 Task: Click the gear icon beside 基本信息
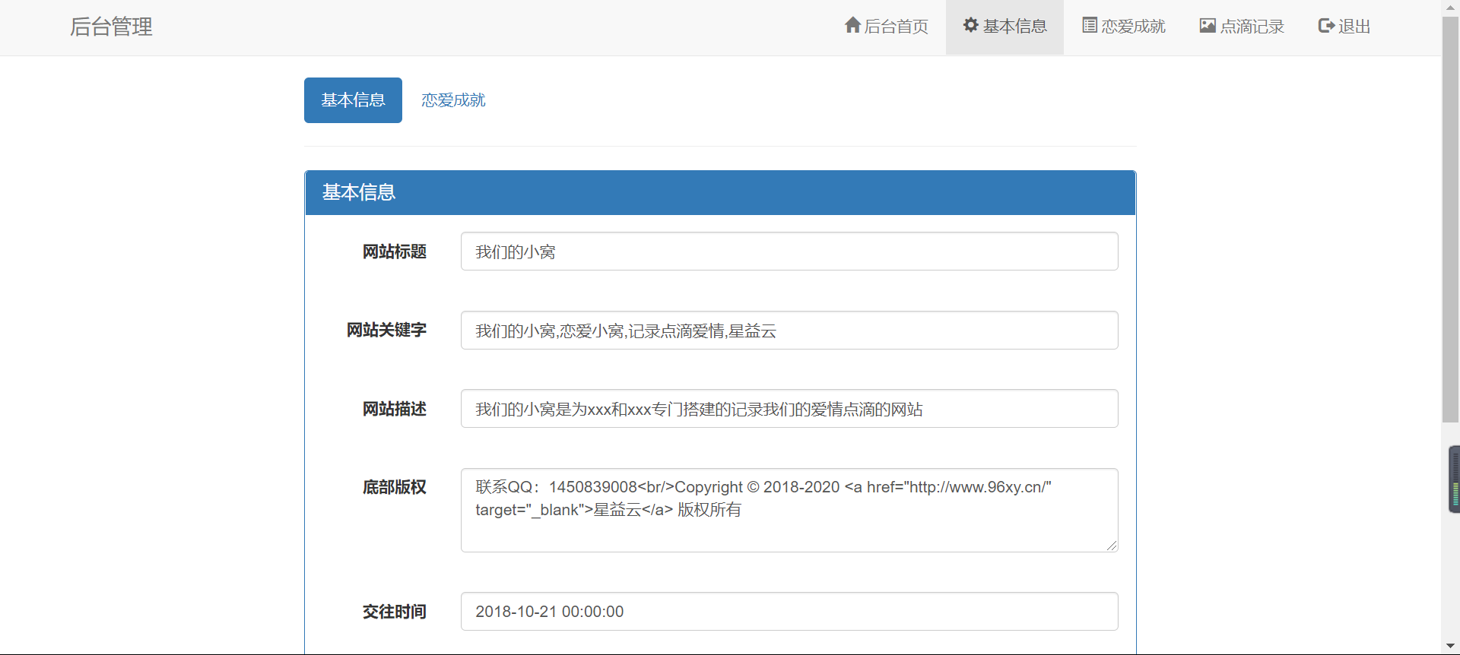coord(970,26)
